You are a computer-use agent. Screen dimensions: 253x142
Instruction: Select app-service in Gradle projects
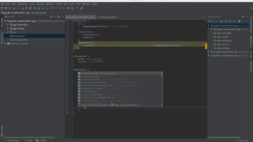223,44
